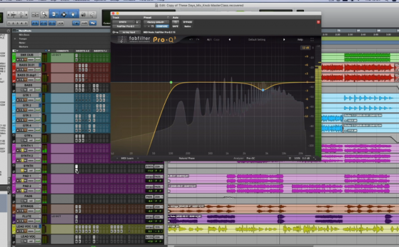
Task: Toggle Pro-Q 3 full screen mode icon
Action: tap(312, 39)
